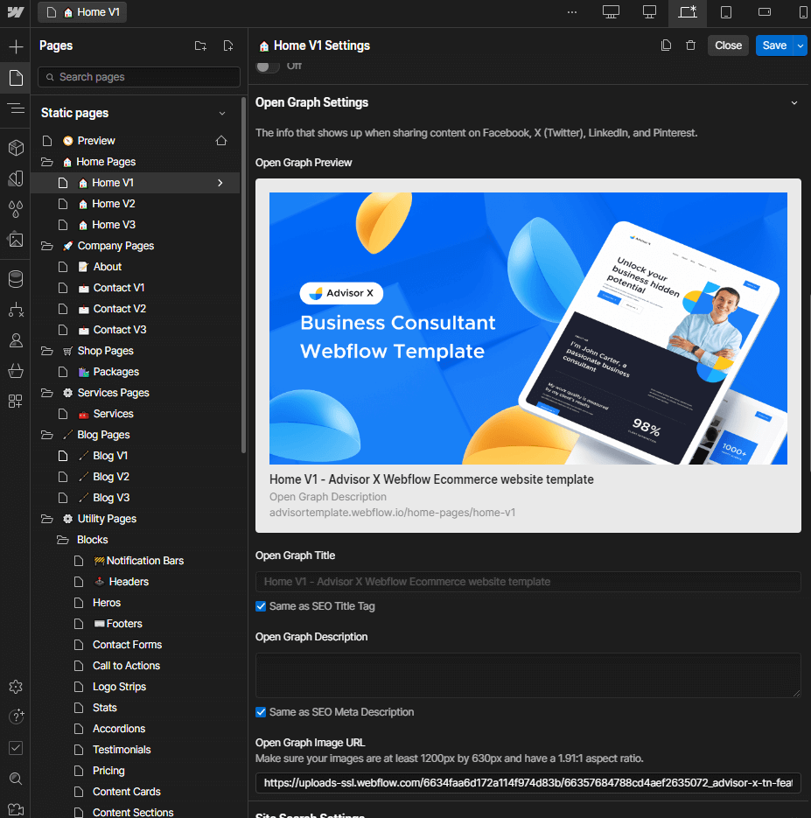Collapse the Services Pages folder
The width and height of the screenshot is (811, 818).
[x=47, y=393]
